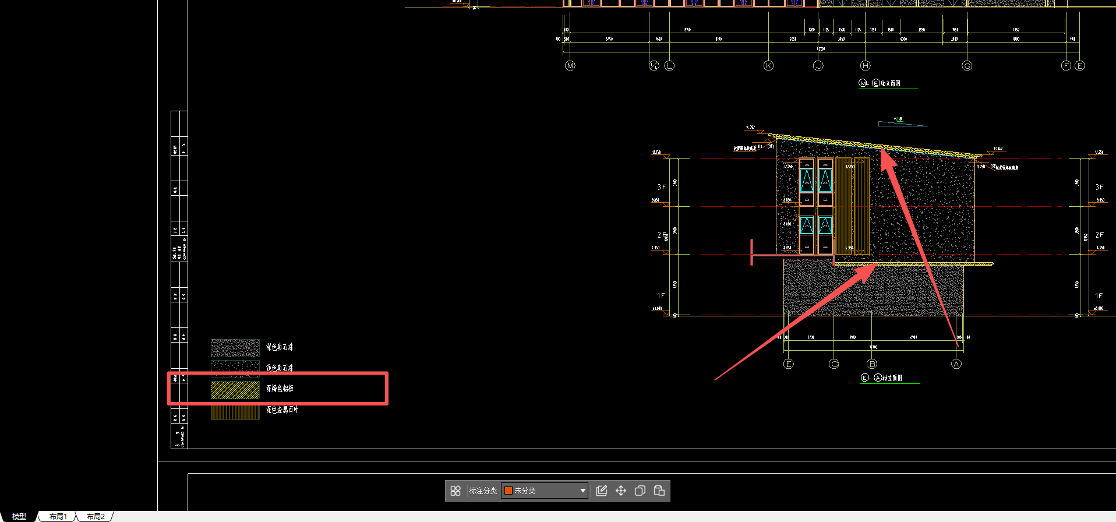Click axis bubble B in lower elevation
Image resolution: width=1116 pixels, height=522 pixels.
(872, 364)
